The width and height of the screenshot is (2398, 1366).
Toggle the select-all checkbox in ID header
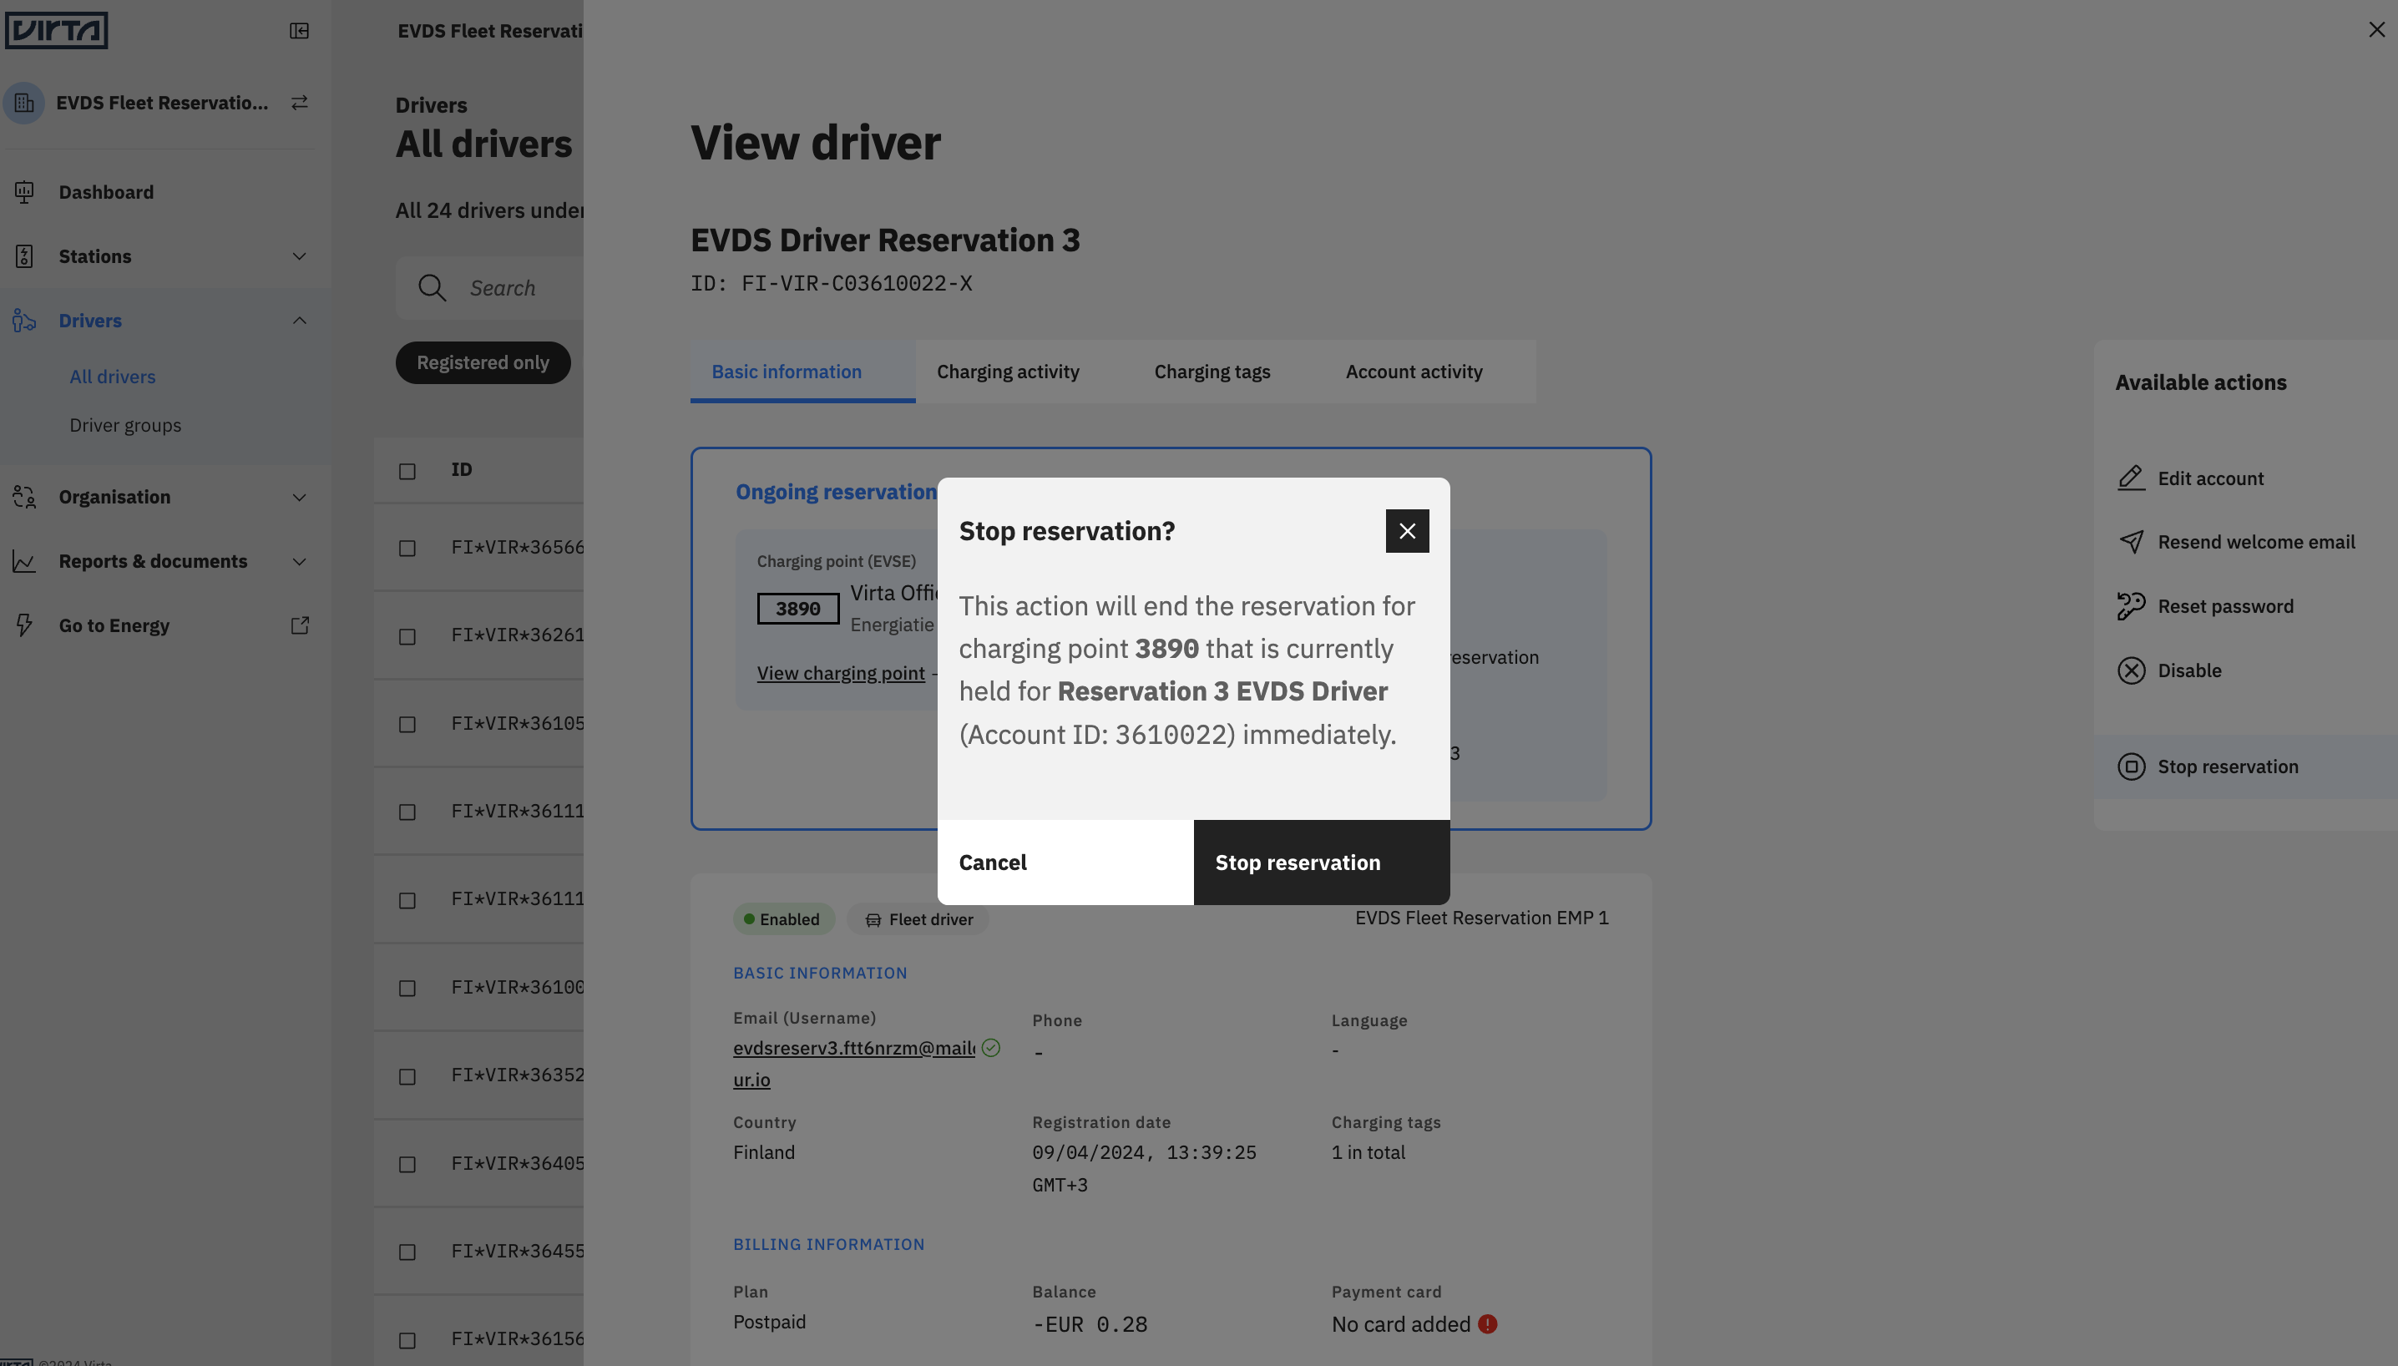pos(407,471)
